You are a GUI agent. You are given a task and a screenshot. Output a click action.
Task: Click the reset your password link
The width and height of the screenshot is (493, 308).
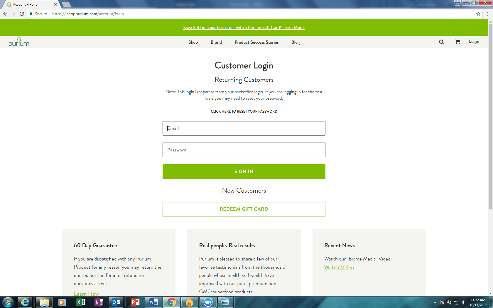pos(244,111)
